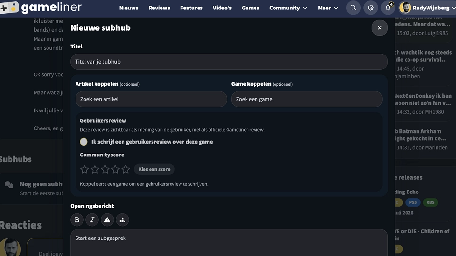
Task: Click the 'Zoek een artikel' search field
Action: pyautogui.click(x=151, y=99)
